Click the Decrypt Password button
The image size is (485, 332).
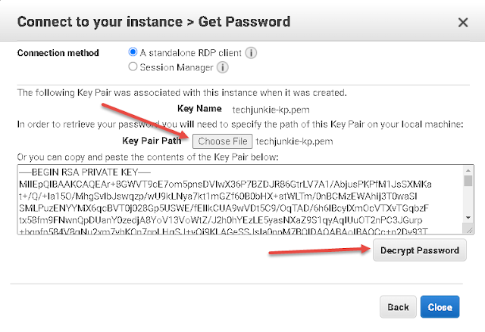419,250
